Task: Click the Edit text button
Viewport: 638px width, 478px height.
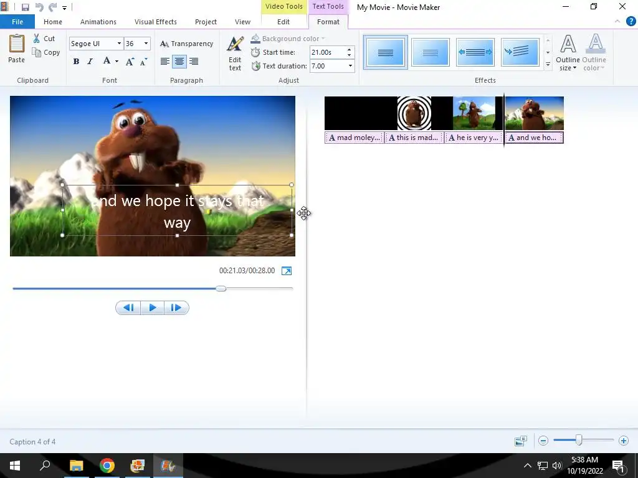Action: [235, 54]
